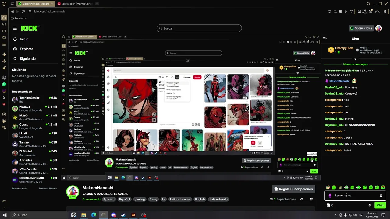Collapse the chat panel using its arrow icon
This screenshot has width=390, height=219.
coord(325,39)
